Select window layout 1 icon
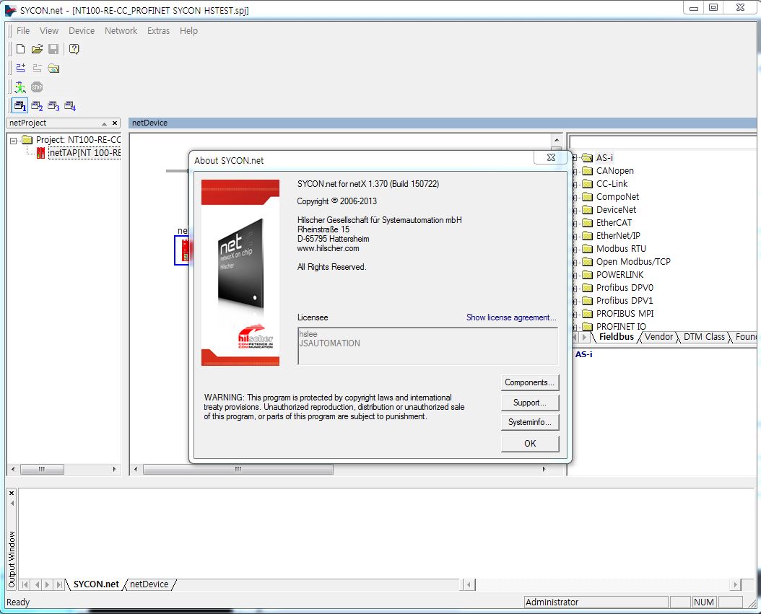The height and width of the screenshot is (614, 761). (x=20, y=105)
